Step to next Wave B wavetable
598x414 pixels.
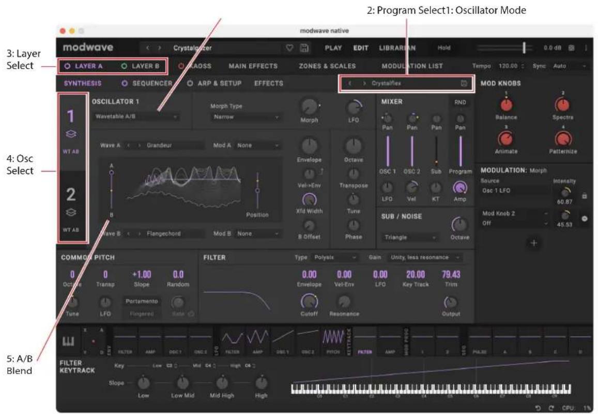coord(140,233)
